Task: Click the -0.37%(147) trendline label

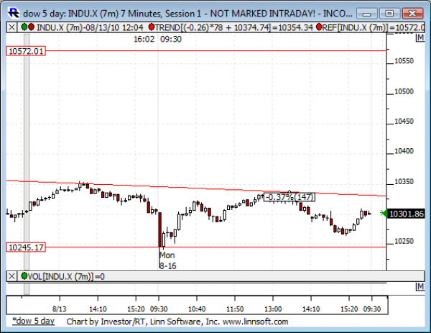Action: (x=289, y=197)
